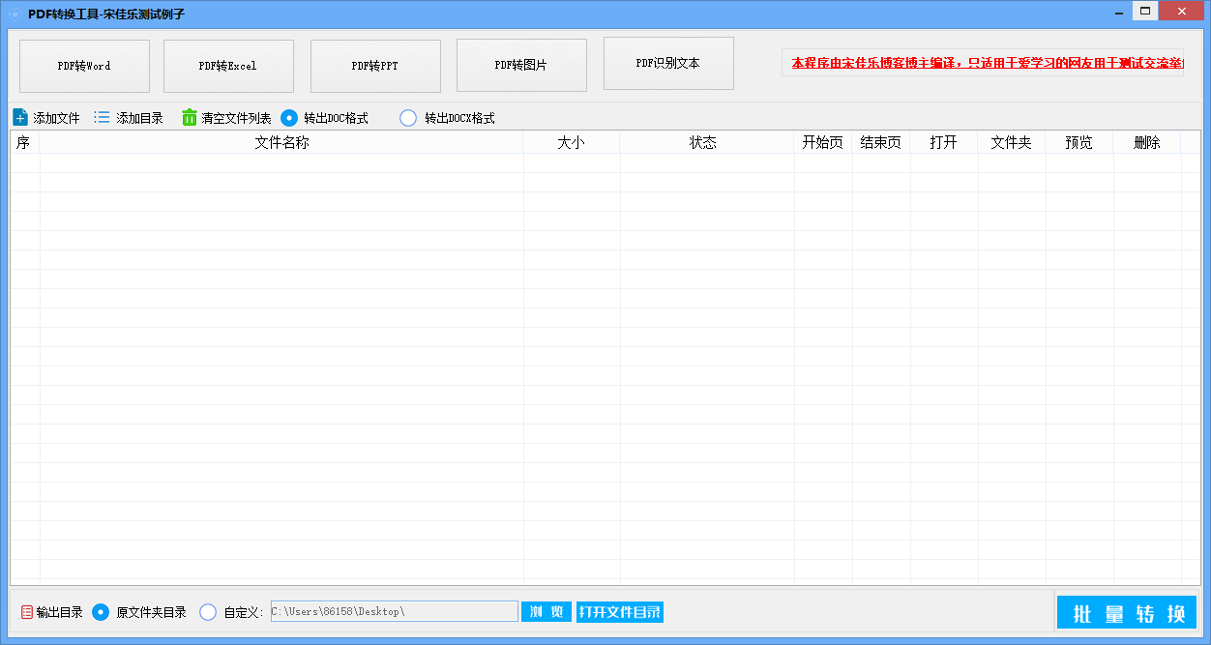Click the 删除 column header
This screenshot has width=1211, height=645.
point(1147,142)
